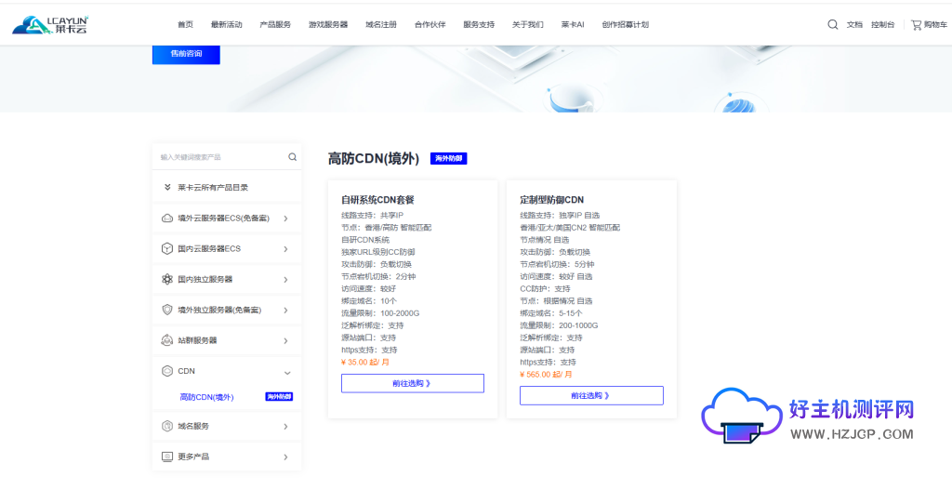Click the monitor icon beside 更多产品
This screenshot has height=490, width=952.
tap(167, 457)
